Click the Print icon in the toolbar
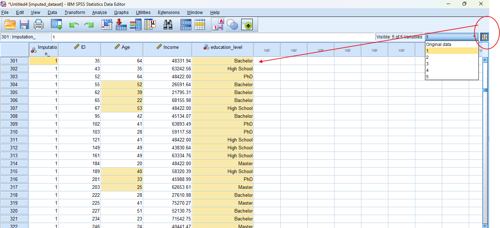Image resolution: width=500 pixels, height=228 pixels. coord(38,25)
